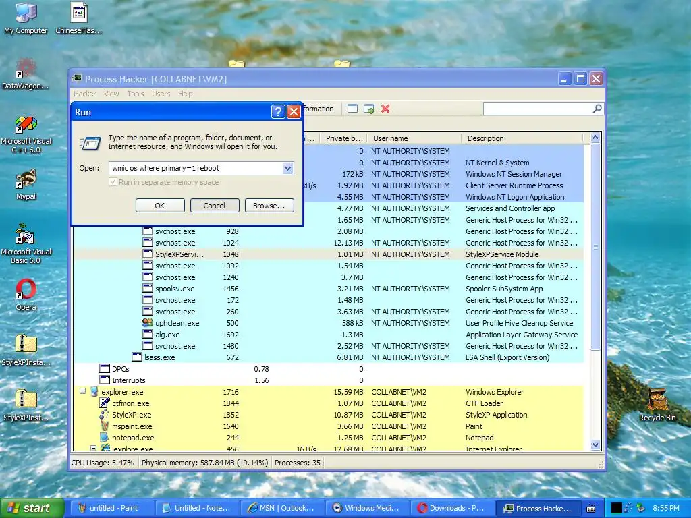The image size is (691, 518).
Task: Toggle Run in separate memory space checkbox
Action: point(113,182)
